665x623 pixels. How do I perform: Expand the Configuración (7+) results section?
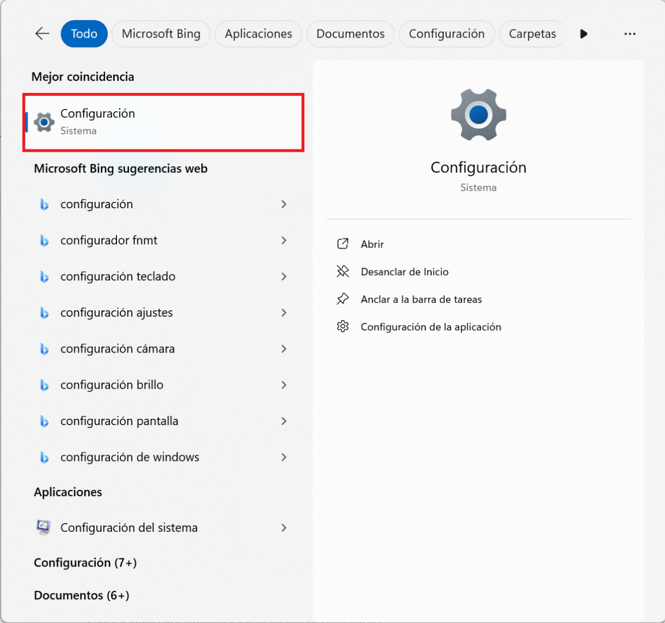click(85, 562)
